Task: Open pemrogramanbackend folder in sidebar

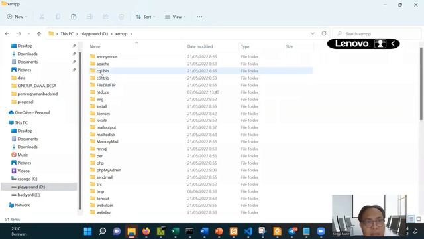Action: [x=37, y=94]
